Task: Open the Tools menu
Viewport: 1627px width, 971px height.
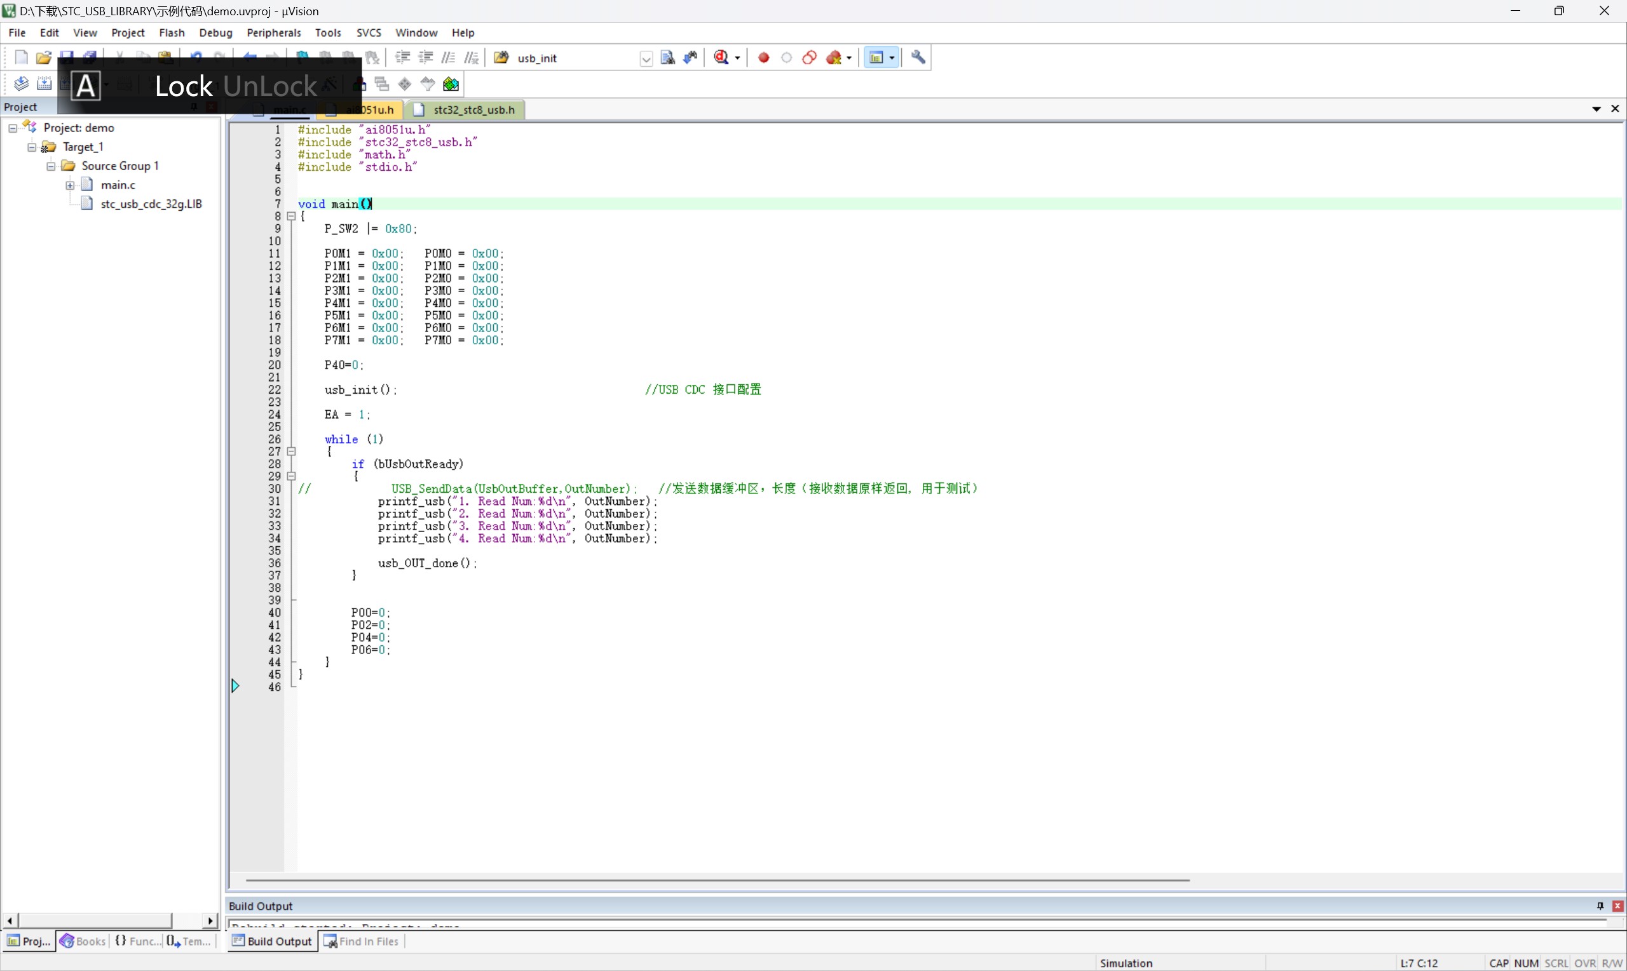Action: pos(328,33)
